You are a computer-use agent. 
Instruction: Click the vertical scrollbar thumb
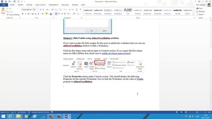pos(211,54)
